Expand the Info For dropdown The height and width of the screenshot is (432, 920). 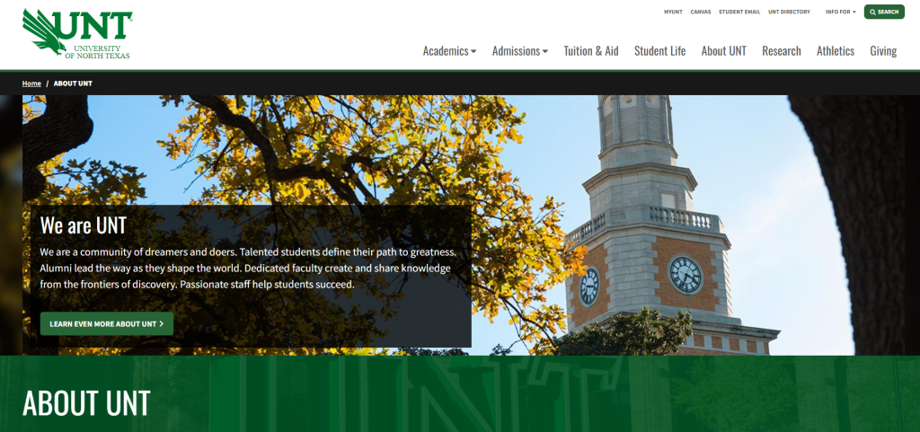(x=840, y=12)
